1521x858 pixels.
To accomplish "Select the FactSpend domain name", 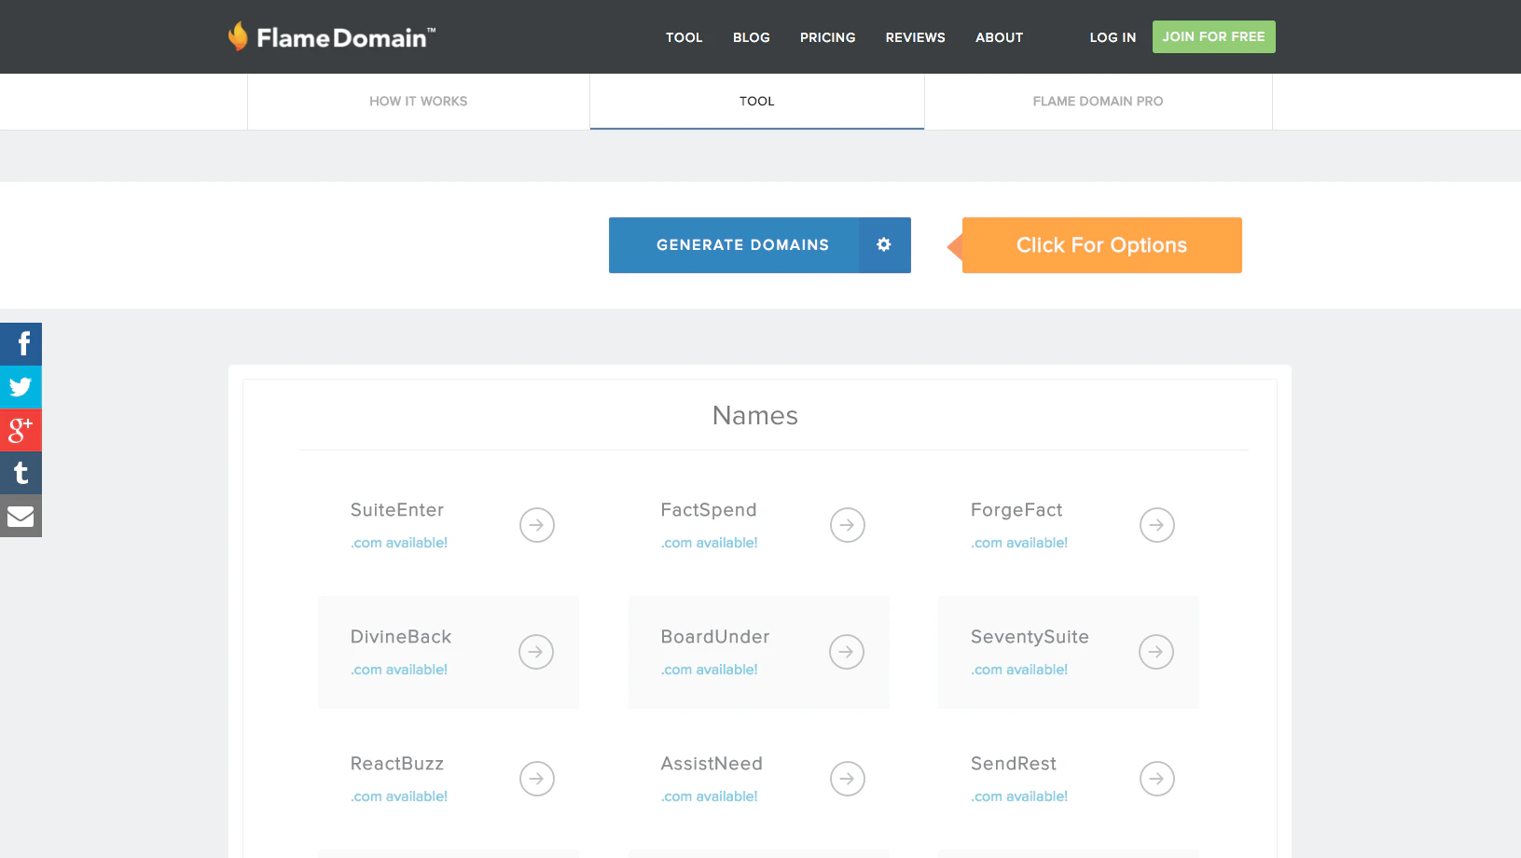I will (x=709, y=510).
